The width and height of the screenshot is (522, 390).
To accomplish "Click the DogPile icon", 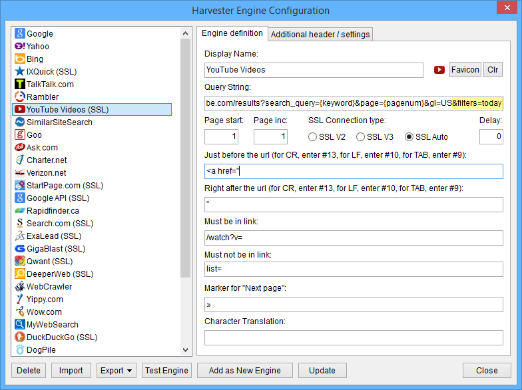I will click(x=20, y=349).
